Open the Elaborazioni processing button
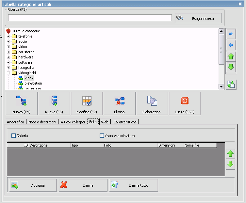The image size is (246, 203). [152, 103]
